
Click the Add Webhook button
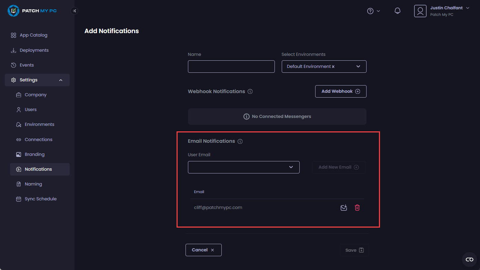[340, 91]
